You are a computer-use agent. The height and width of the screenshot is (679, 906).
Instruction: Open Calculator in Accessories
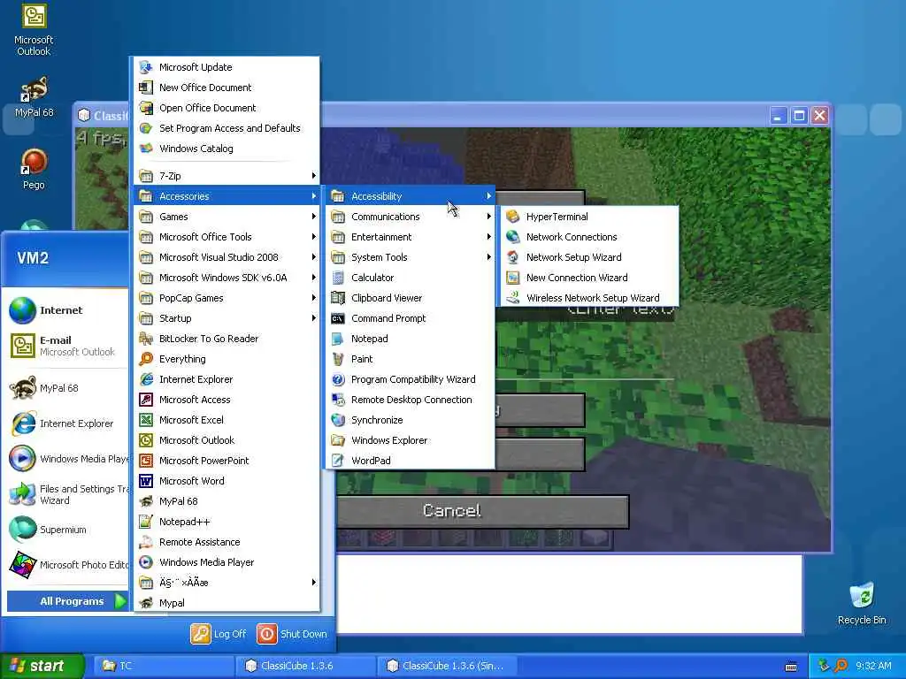(411, 278)
